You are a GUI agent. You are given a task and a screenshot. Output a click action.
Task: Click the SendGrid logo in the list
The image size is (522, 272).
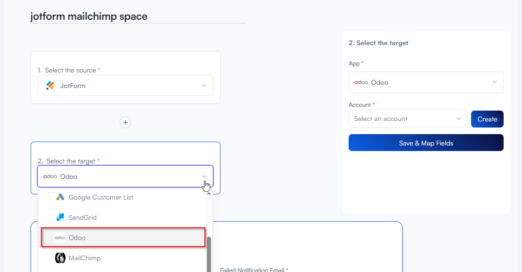pyautogui.click(x=60, y=217)
